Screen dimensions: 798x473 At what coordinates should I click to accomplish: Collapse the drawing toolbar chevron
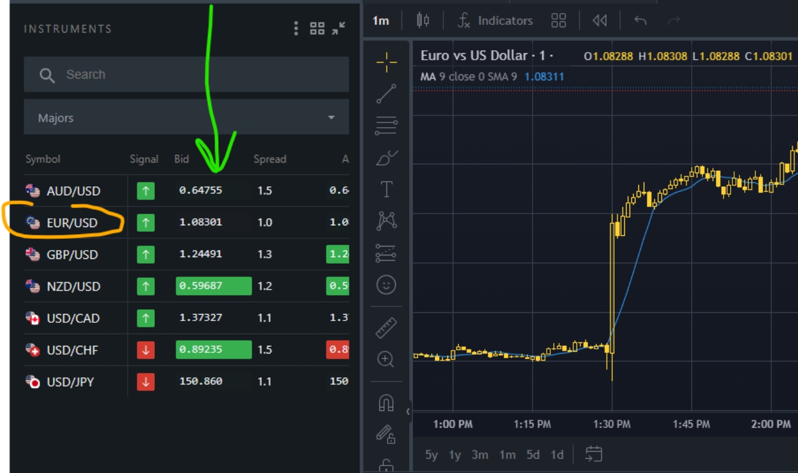pyautogui.click(x=407, y=412)
